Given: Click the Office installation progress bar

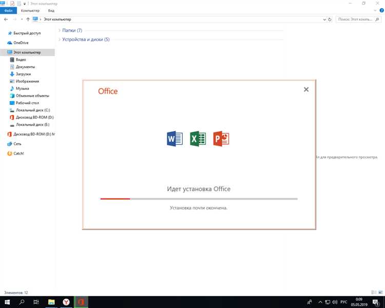Looking at the screenshot, I should (x=199, y=199).
